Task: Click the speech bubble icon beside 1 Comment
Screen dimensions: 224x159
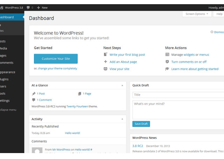Action: tap(34, 100)
